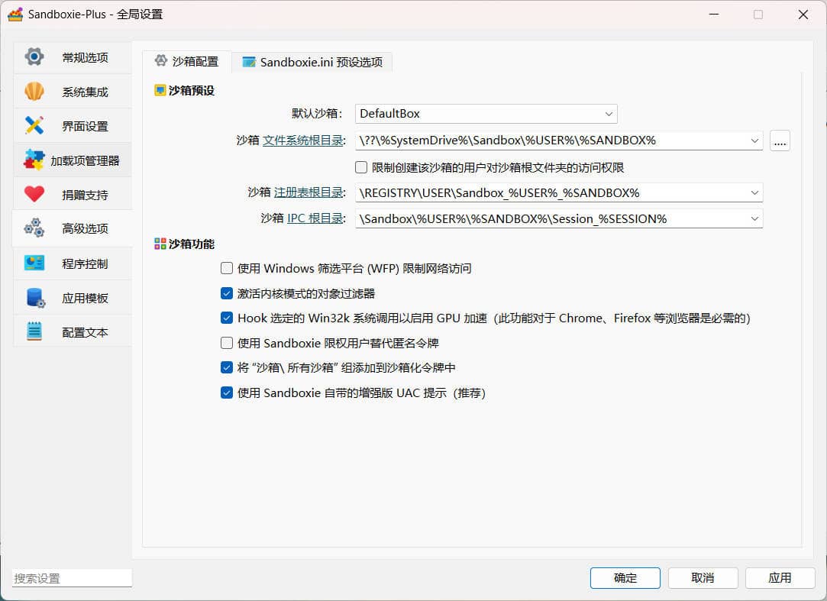Click the shell icon for 系统集成
The width and height of the screenshot is (827, 601).
pos(34,92)
